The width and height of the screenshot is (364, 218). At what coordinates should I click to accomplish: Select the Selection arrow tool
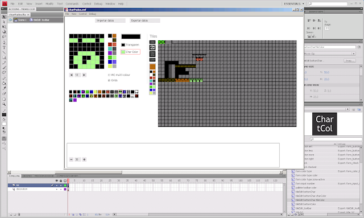tap(4, 17)
